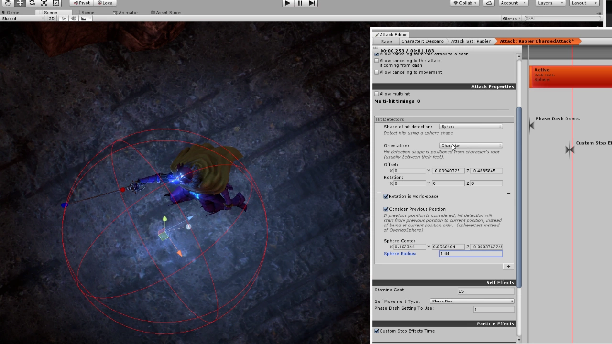Add hit detector with plus icon

509,266
